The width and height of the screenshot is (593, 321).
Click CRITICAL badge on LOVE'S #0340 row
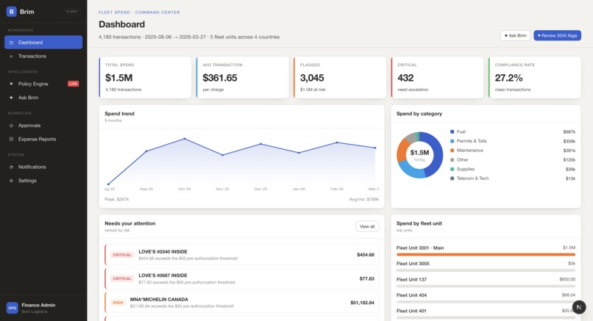coord(122,255)
